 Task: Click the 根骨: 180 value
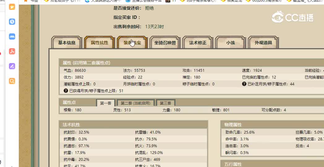(x=73, y=110)
